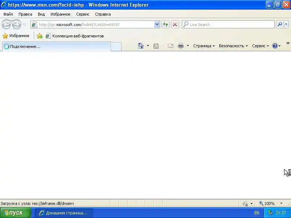Stop loading with the red X button
The height and width of the screenshot is (218, 291).
(x=175, y=24)
